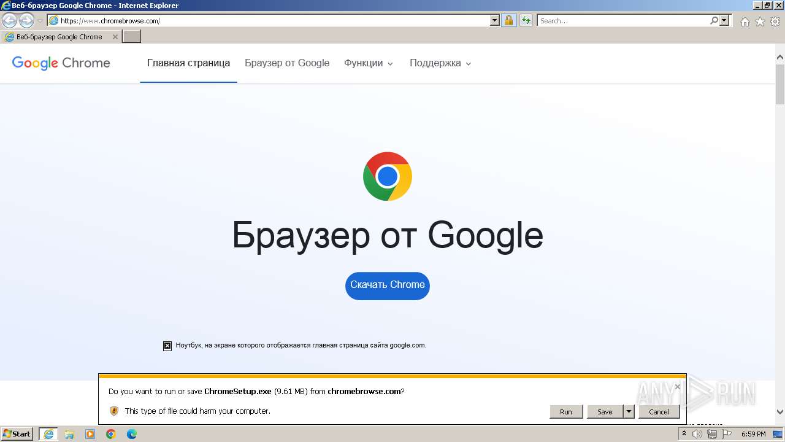785x442 pixels.
Task: Close the download notification bar
Action: (677, 387)
